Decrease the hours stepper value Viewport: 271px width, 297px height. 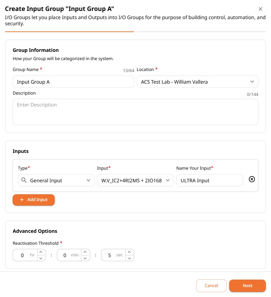coord(41,258)
